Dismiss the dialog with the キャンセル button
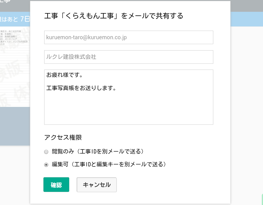 97,185
